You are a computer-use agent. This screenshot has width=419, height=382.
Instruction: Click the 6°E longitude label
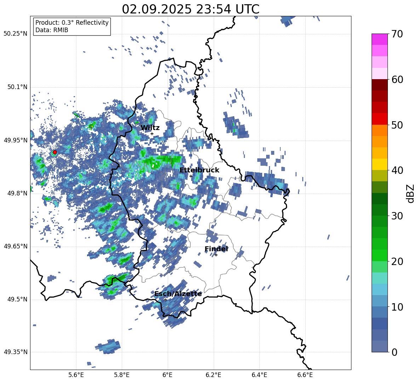click(x=167, y=375)
